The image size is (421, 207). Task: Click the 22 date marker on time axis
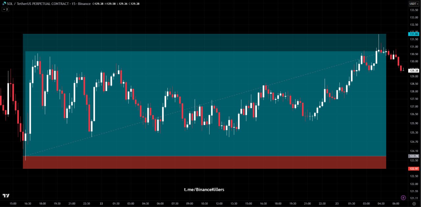tap(101, 204)
